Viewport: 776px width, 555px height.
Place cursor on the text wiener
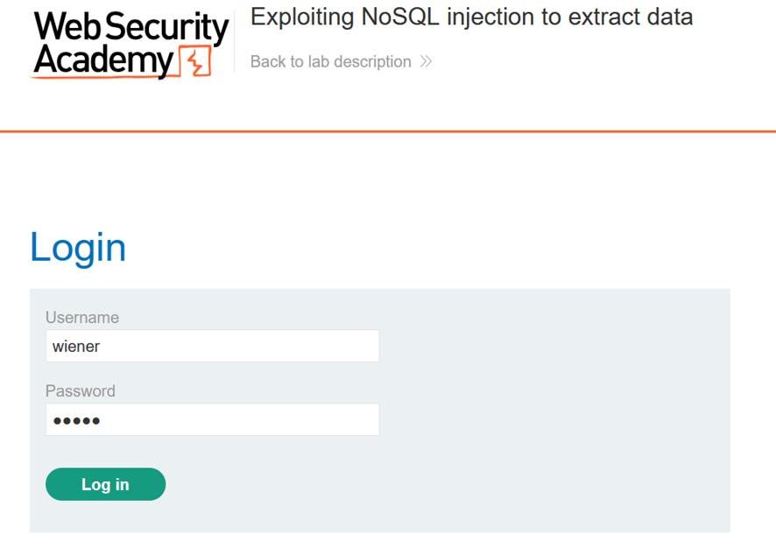click(76, 347)
